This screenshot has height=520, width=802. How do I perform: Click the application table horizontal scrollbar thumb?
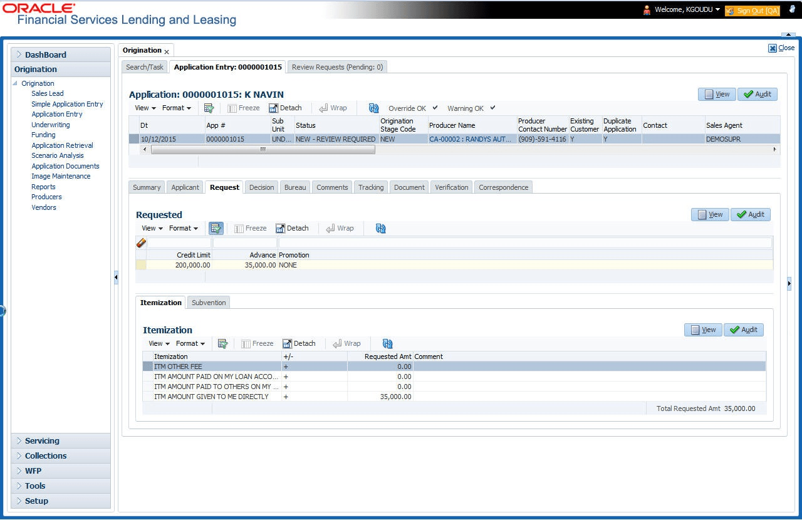tap(263, 150)
